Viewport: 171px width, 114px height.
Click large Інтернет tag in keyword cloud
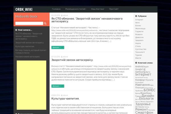[143, 74]
